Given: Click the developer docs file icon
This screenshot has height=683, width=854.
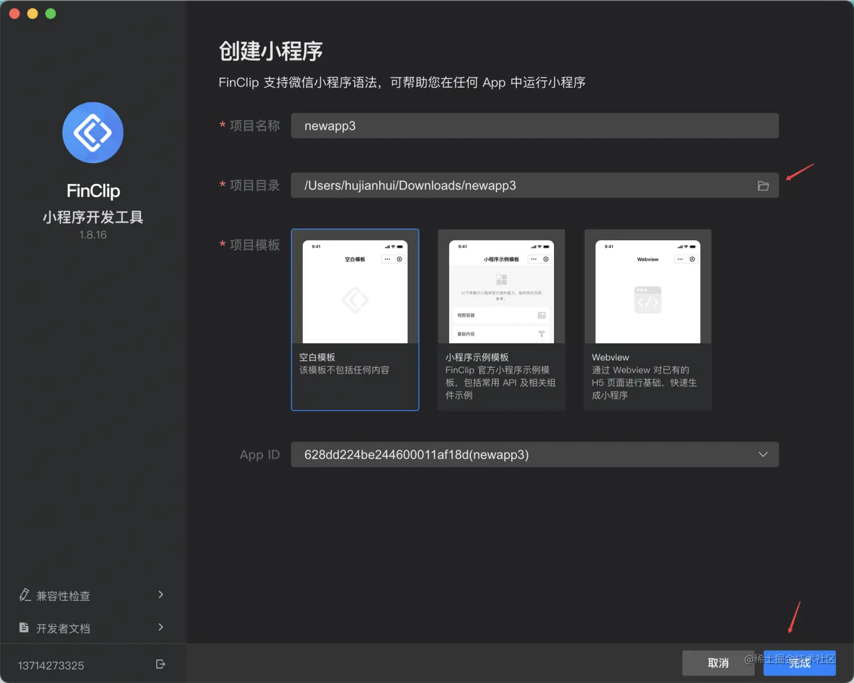Looking at the screenshot, I should tap(24, 627).
